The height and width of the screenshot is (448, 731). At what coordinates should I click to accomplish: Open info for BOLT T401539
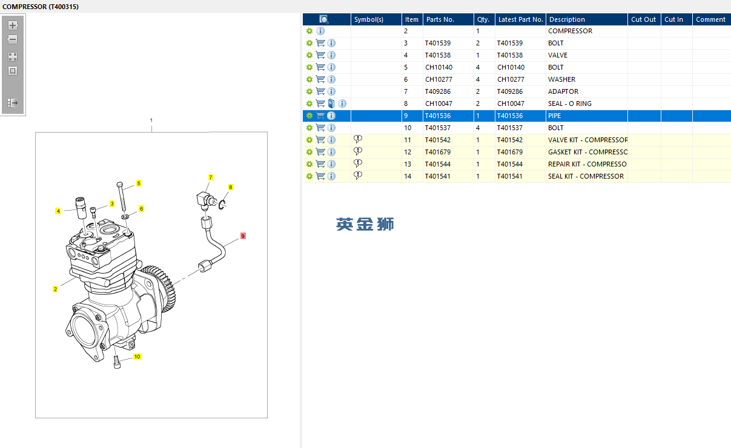click(331, 43)
